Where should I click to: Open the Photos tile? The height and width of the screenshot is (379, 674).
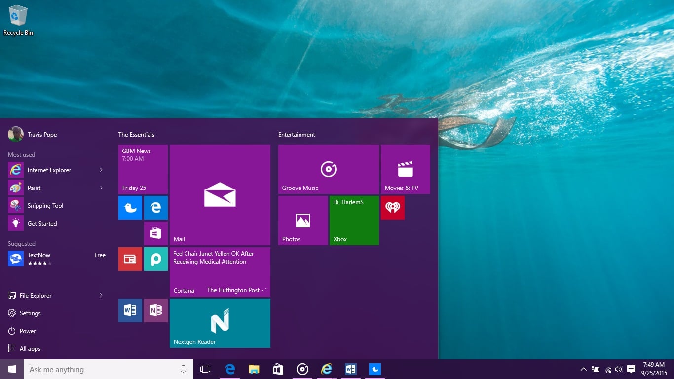(x=302, y=221)
